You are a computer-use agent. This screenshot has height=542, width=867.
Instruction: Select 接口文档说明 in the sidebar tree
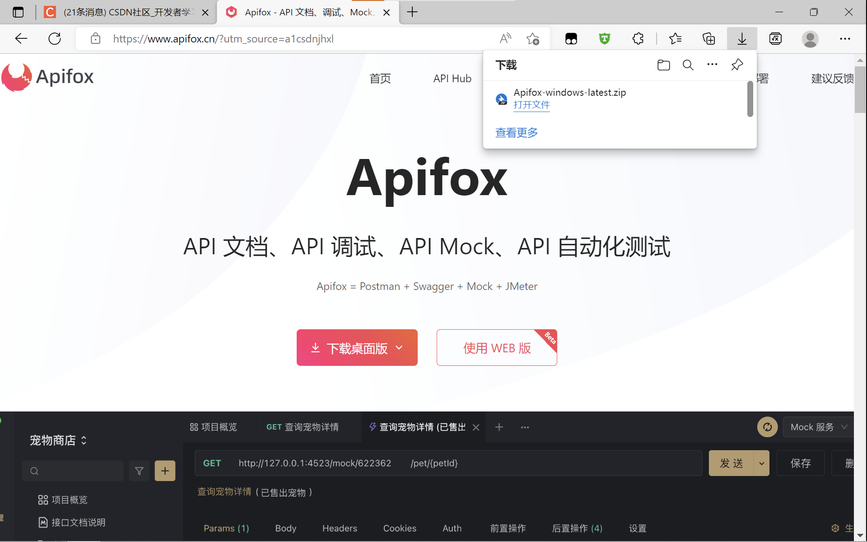[72, 522]
